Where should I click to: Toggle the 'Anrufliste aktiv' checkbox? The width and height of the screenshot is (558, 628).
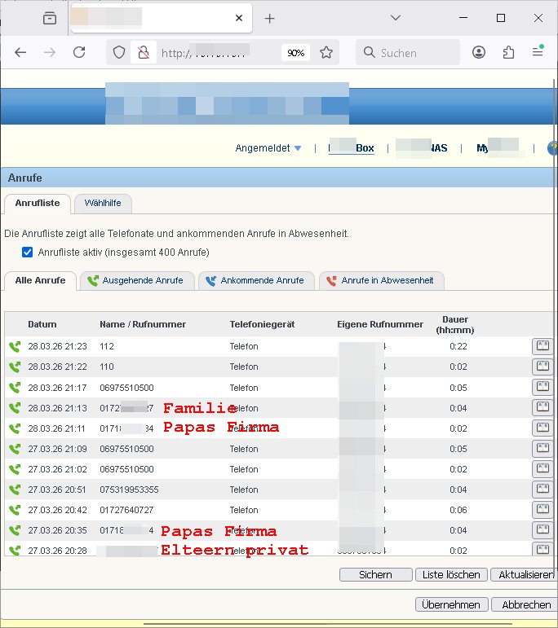click(x=28, y=253)
